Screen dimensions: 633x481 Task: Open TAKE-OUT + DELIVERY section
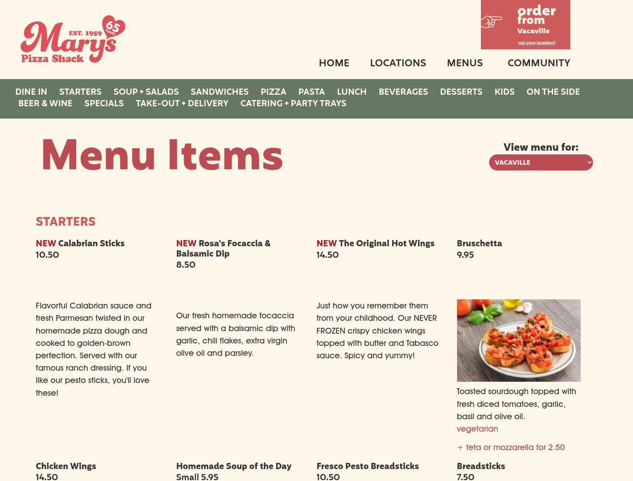(182, 103)
